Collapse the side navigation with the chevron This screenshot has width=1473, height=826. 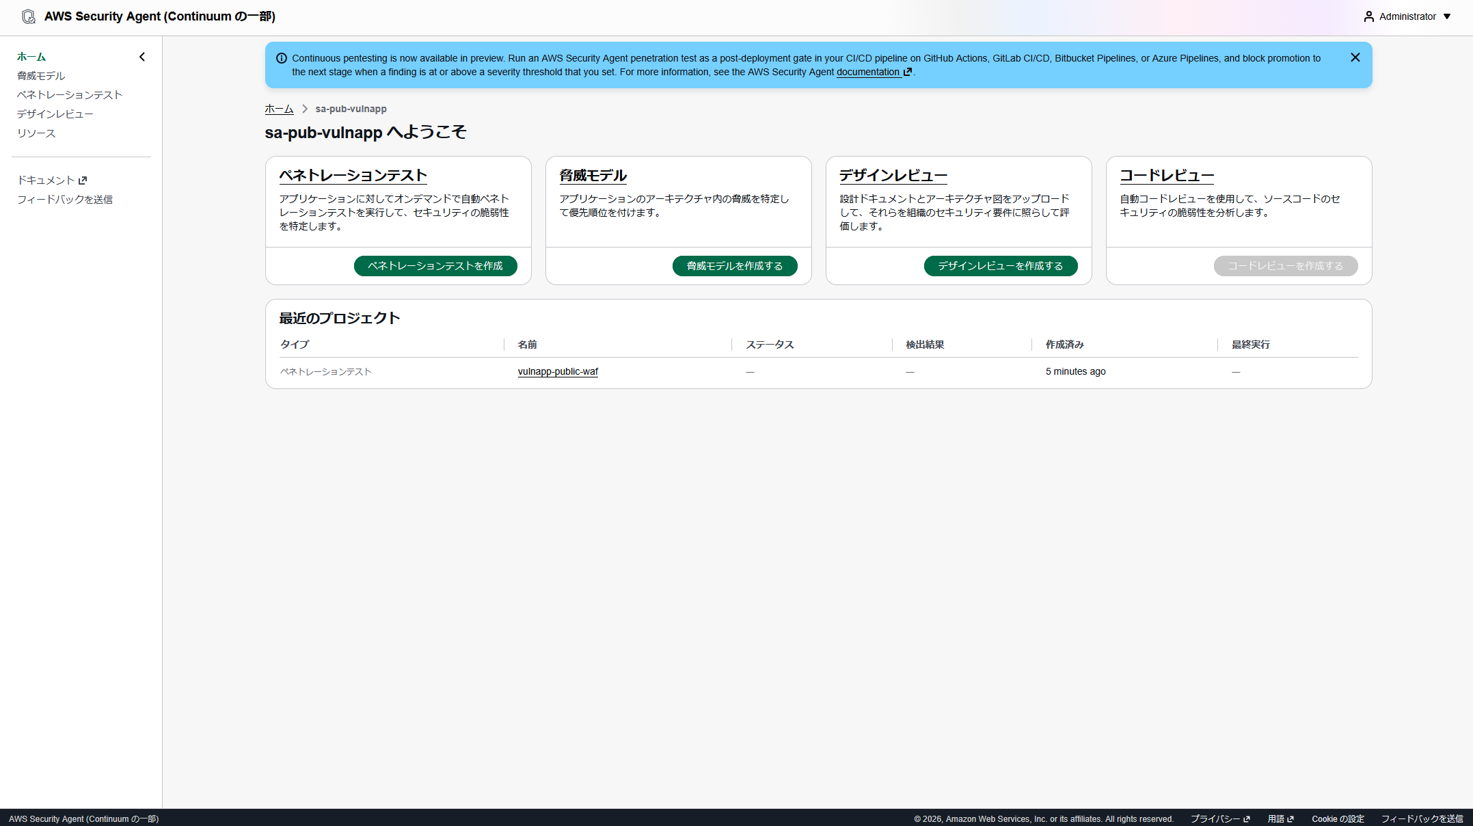[x=142, y=57]
